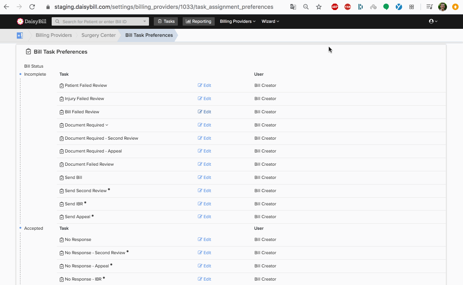The image size is (463, 285).
Task: Click the site lock icon in address bar
Action: point(48,7)
